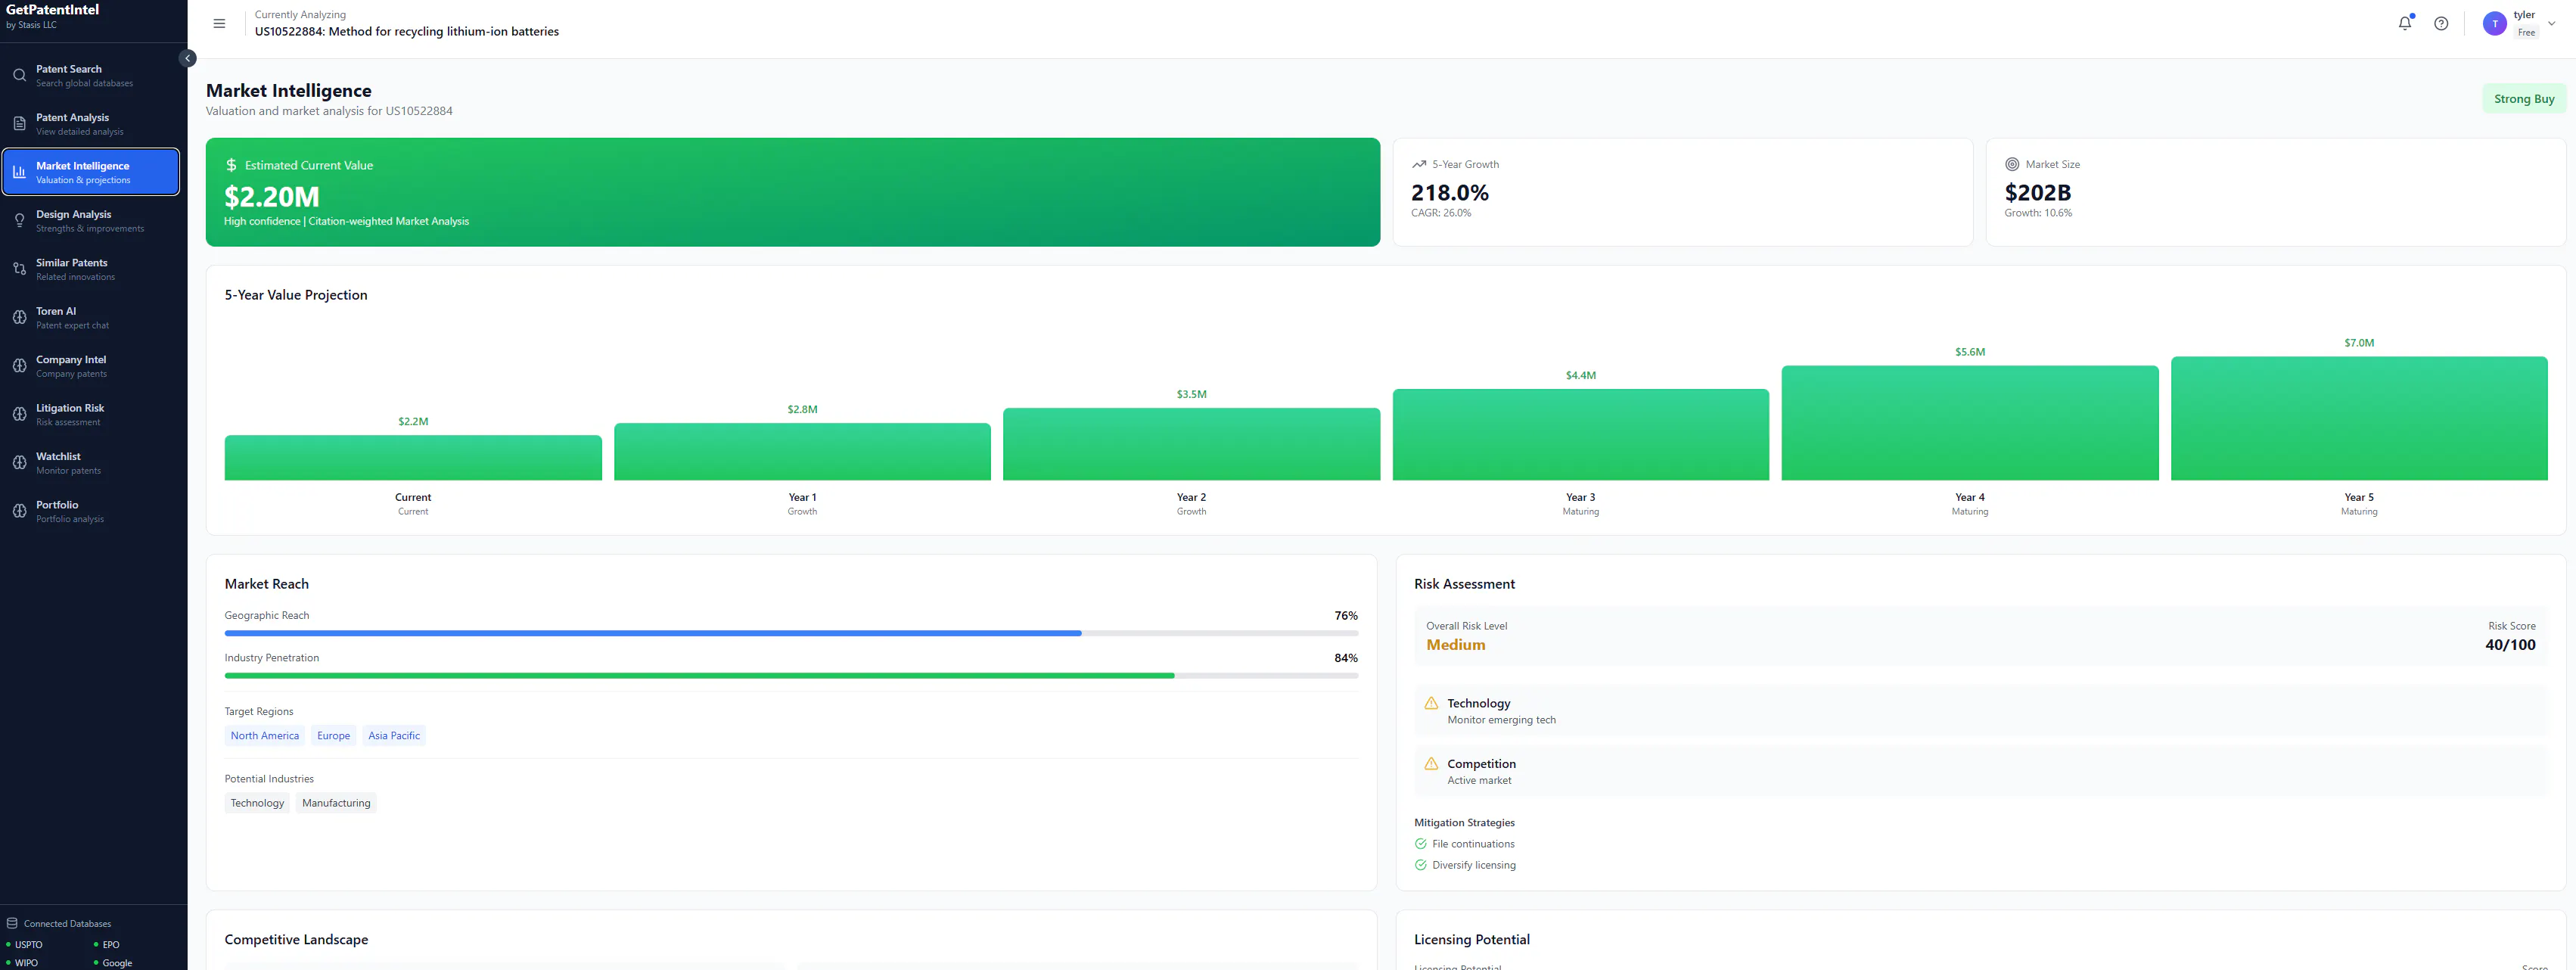This screenshot has height=970, width=2576.
Task: Click the Market Intelligence chart icon
Action: coord(19,172)
